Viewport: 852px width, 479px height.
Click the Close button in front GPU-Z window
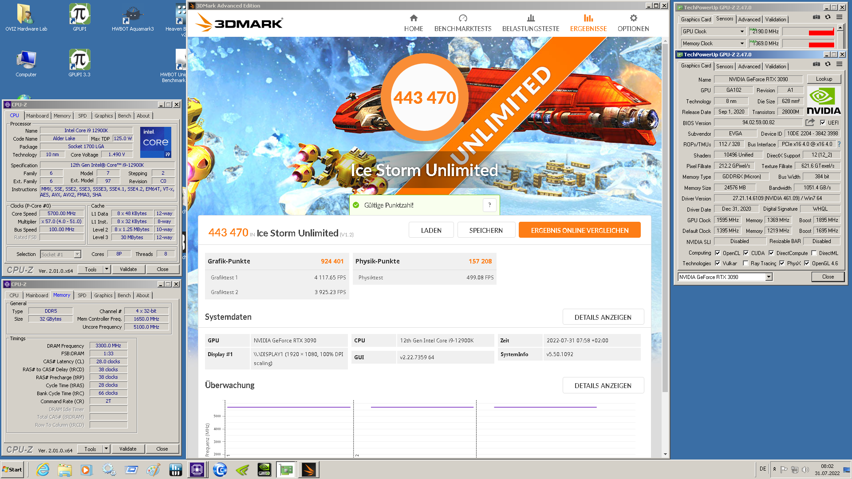(828, 277)
